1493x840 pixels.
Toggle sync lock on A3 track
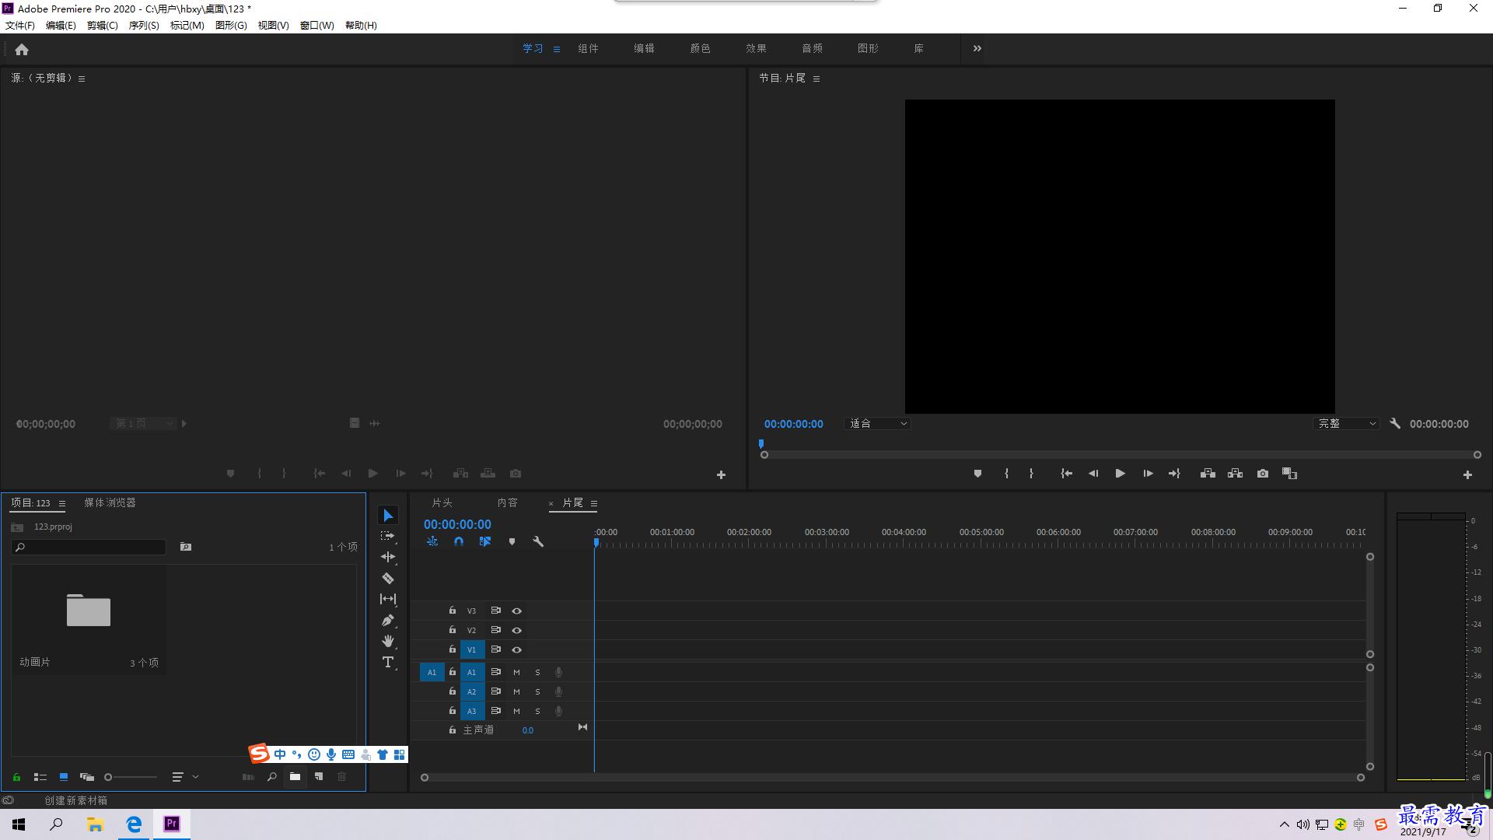pyautogui.click(x=495, y=711)
